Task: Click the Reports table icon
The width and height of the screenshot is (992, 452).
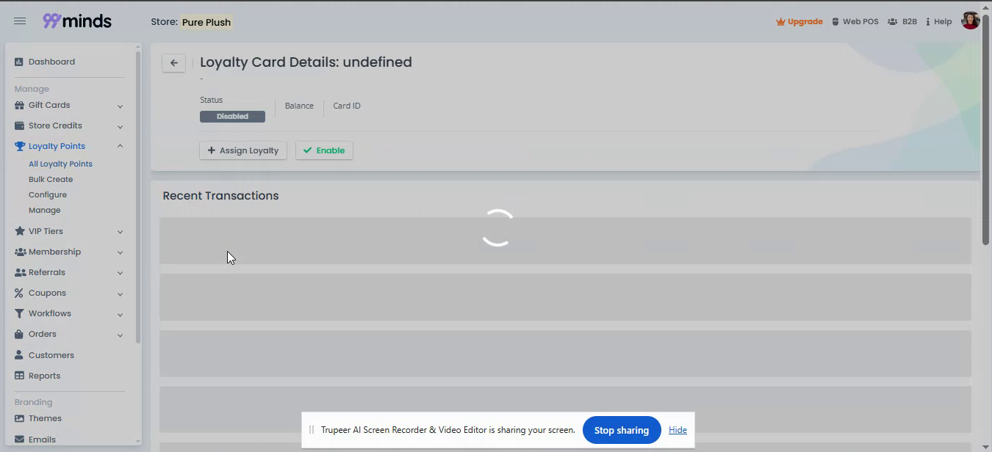Action: point(19,376)
